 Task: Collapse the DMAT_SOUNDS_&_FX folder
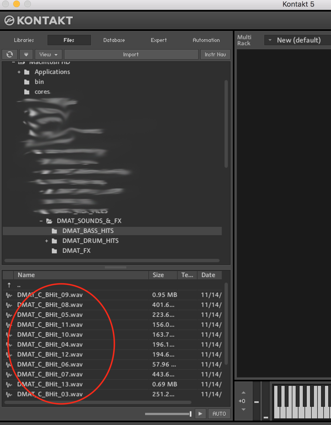pos(41,221)
